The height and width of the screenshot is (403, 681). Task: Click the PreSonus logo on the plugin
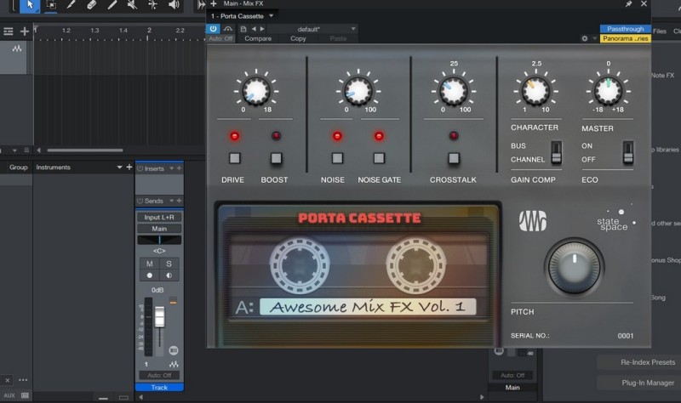[533, 221]
